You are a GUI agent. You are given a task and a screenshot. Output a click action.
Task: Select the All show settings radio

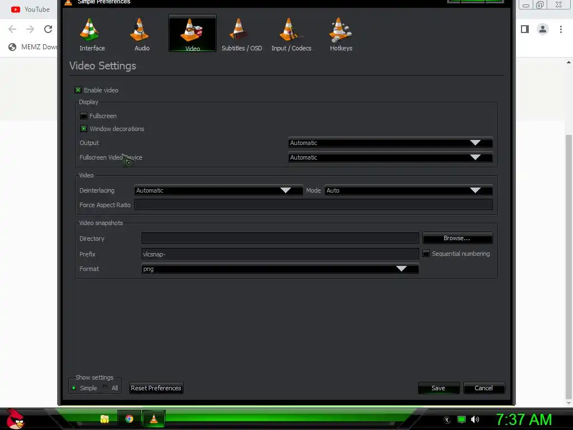pyautogui.click(x=105, y=387)
